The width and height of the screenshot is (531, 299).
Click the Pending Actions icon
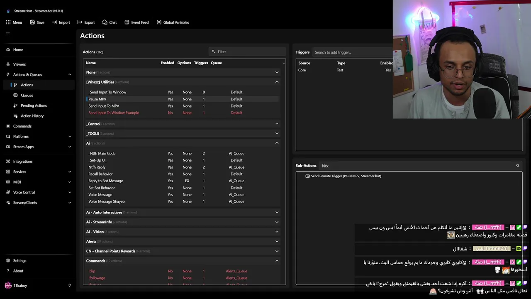(x=16, y=105)
